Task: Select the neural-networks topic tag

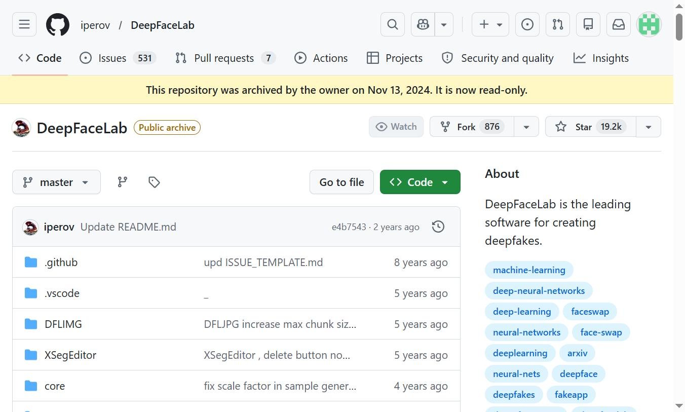Action: click(526, 332)
